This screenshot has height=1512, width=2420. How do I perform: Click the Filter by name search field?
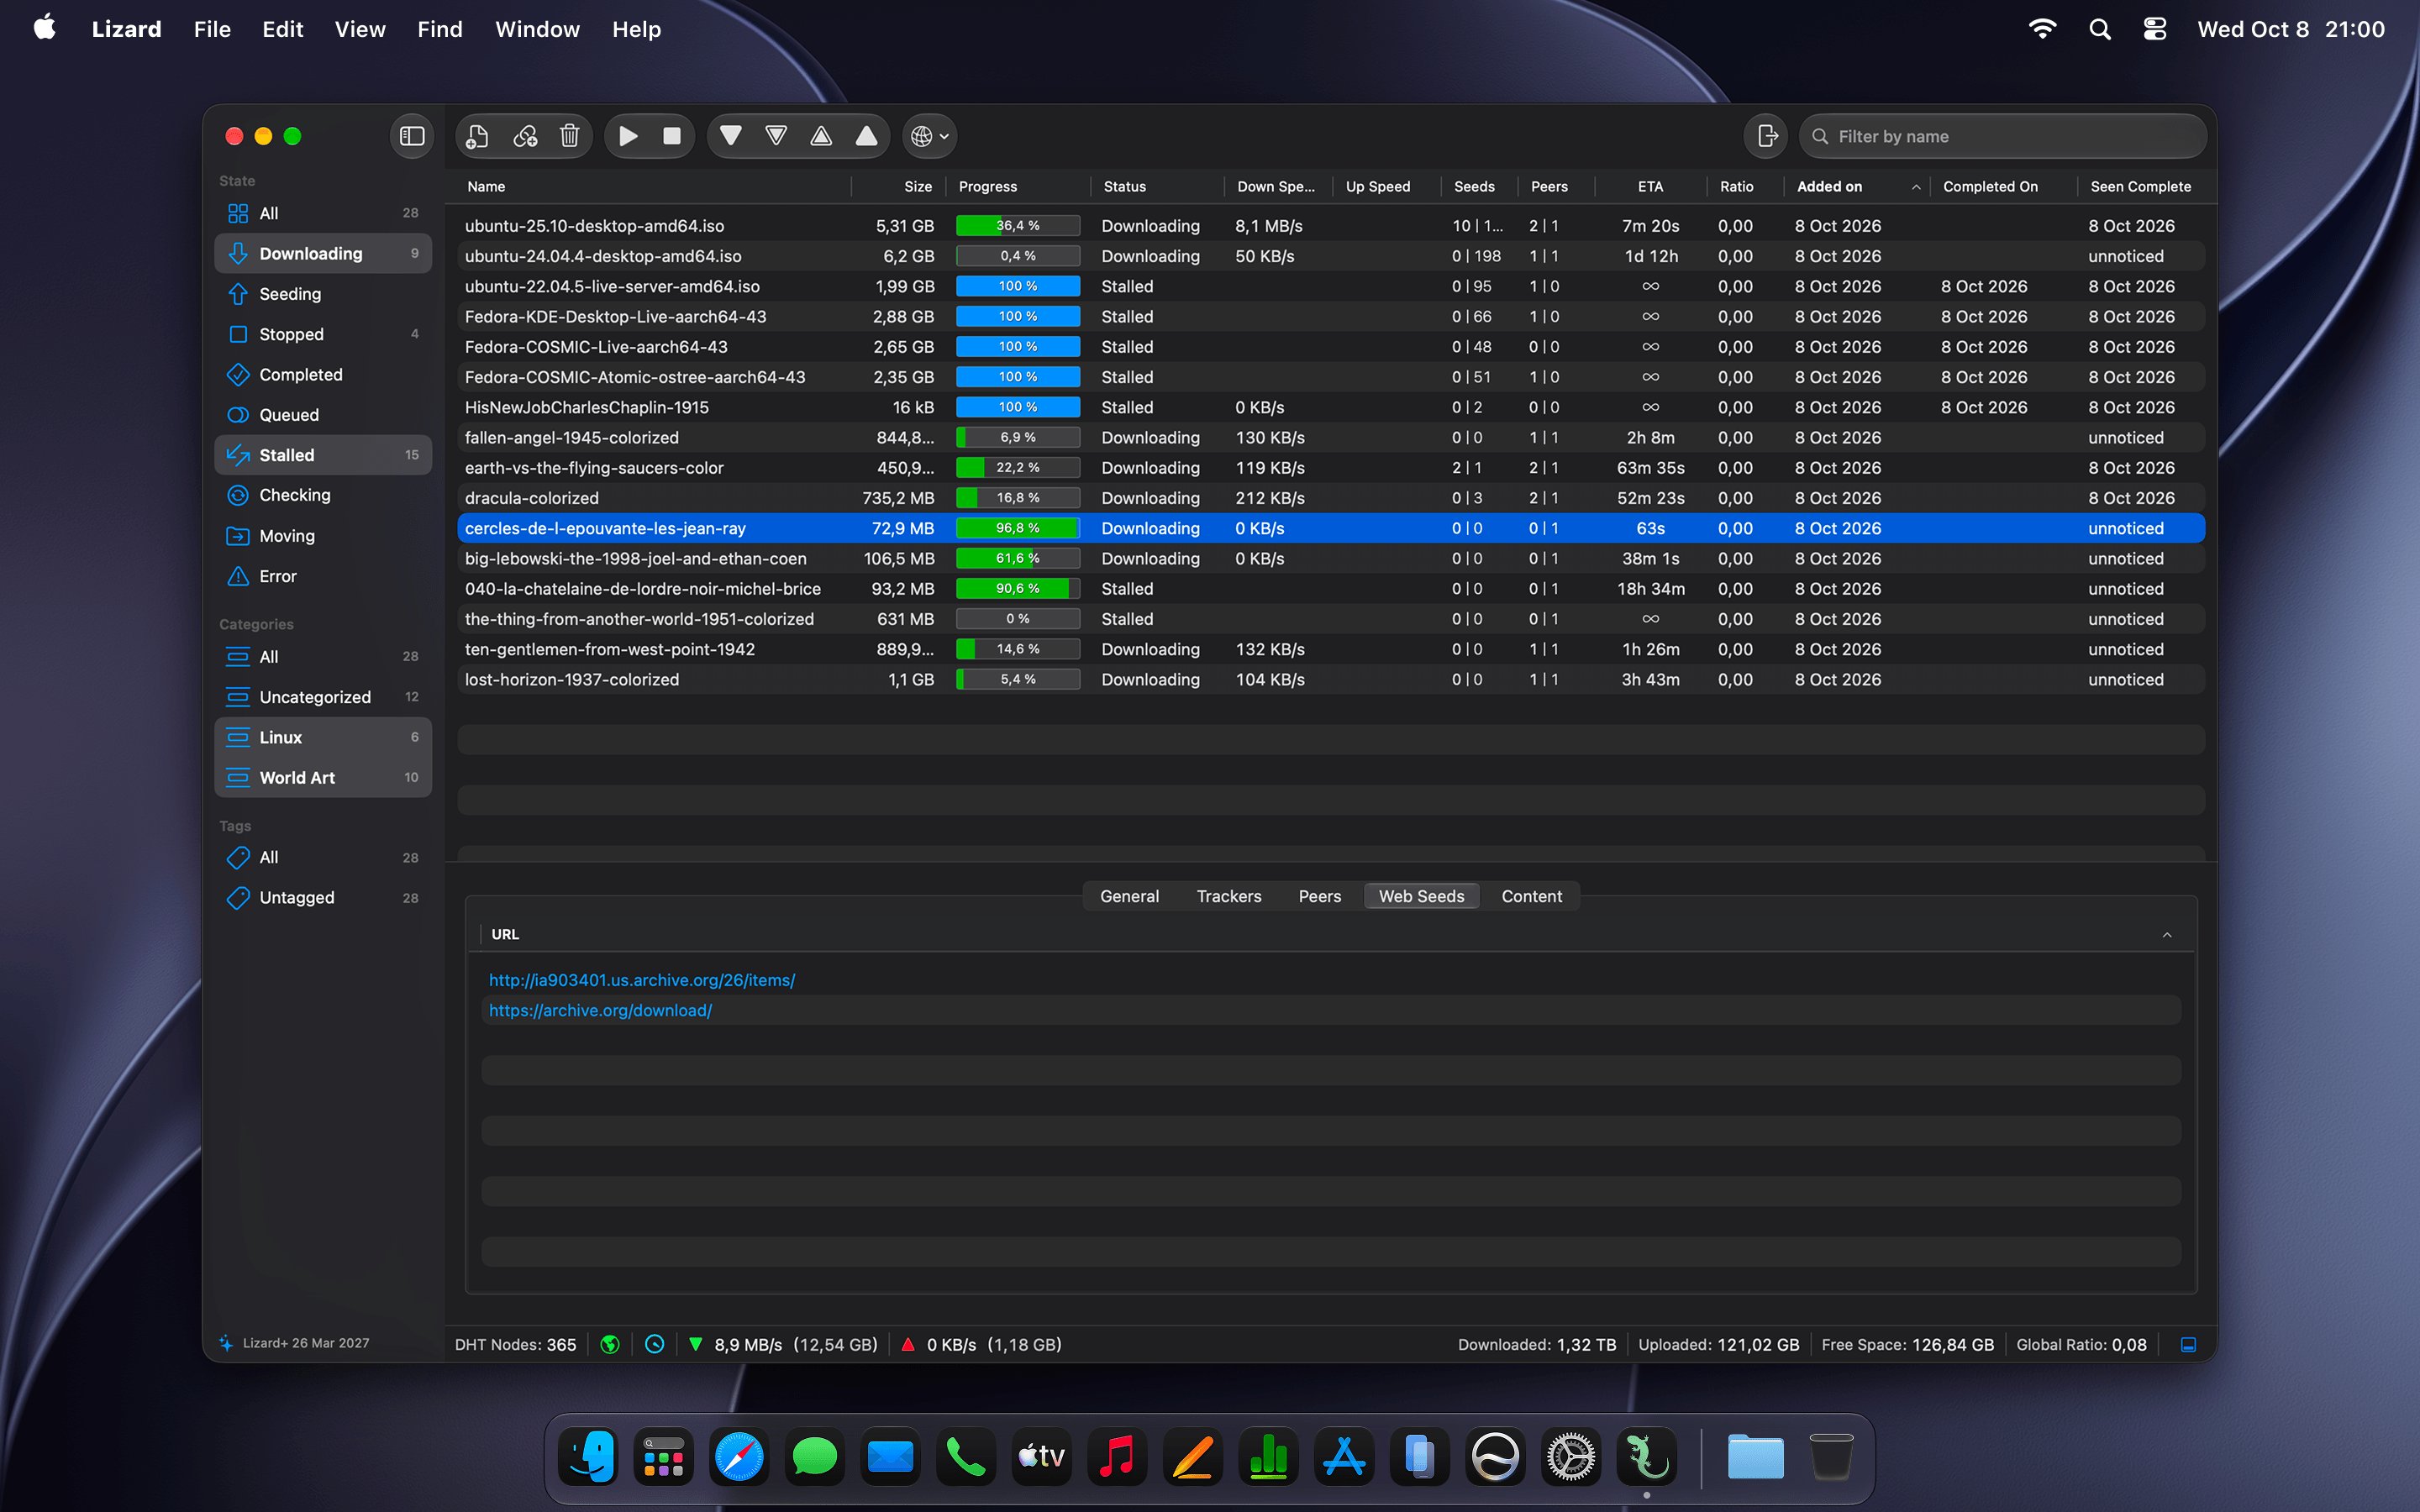tap(2003, 136)
